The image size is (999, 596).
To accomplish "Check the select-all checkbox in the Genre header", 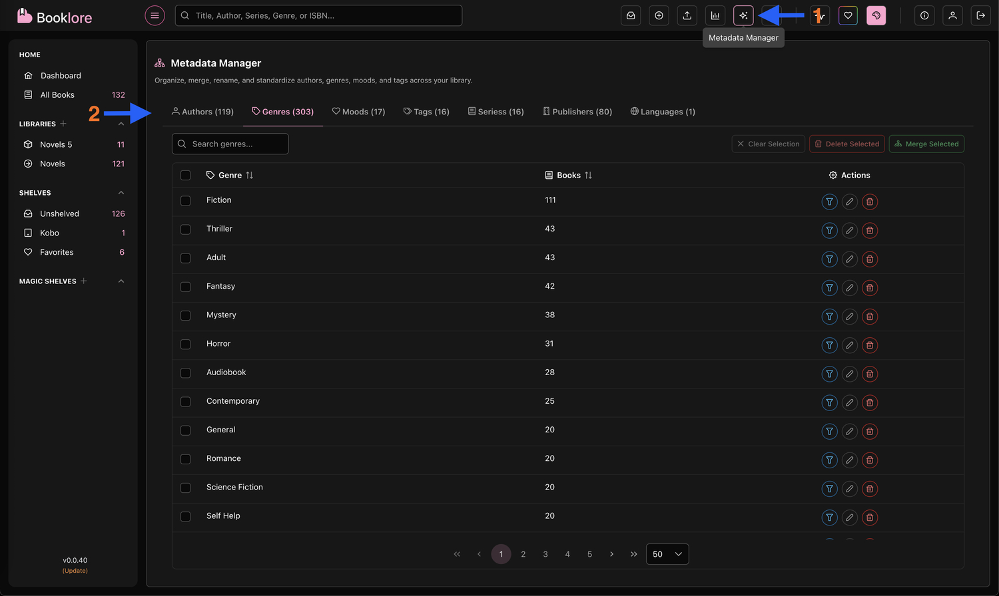I will [x=186, y=174].
